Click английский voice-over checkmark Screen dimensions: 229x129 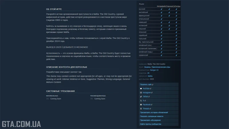(x=169, y=12)
